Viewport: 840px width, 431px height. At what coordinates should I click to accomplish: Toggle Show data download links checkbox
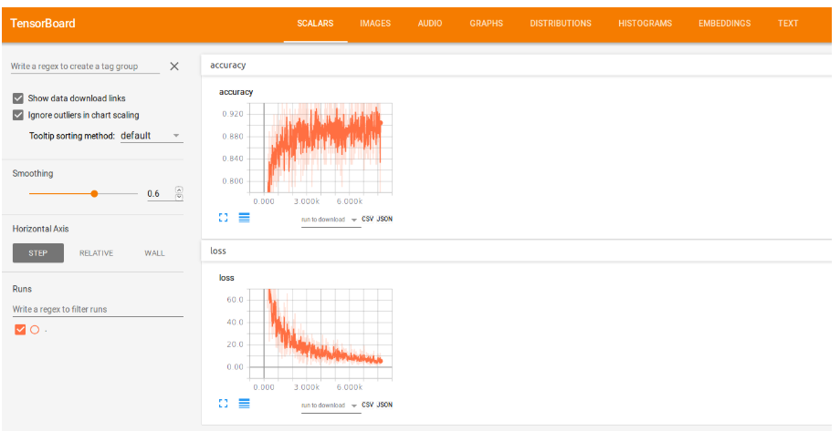(18, 98)
